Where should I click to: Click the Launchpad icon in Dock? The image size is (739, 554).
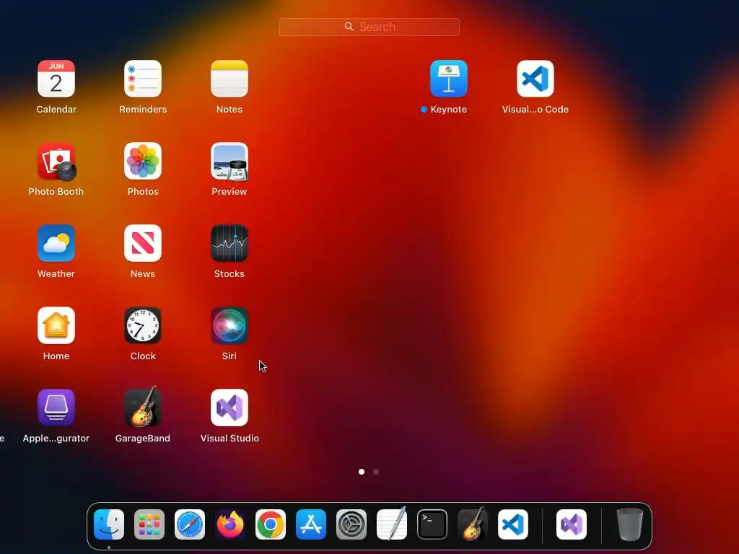click(x=149, y=524)
